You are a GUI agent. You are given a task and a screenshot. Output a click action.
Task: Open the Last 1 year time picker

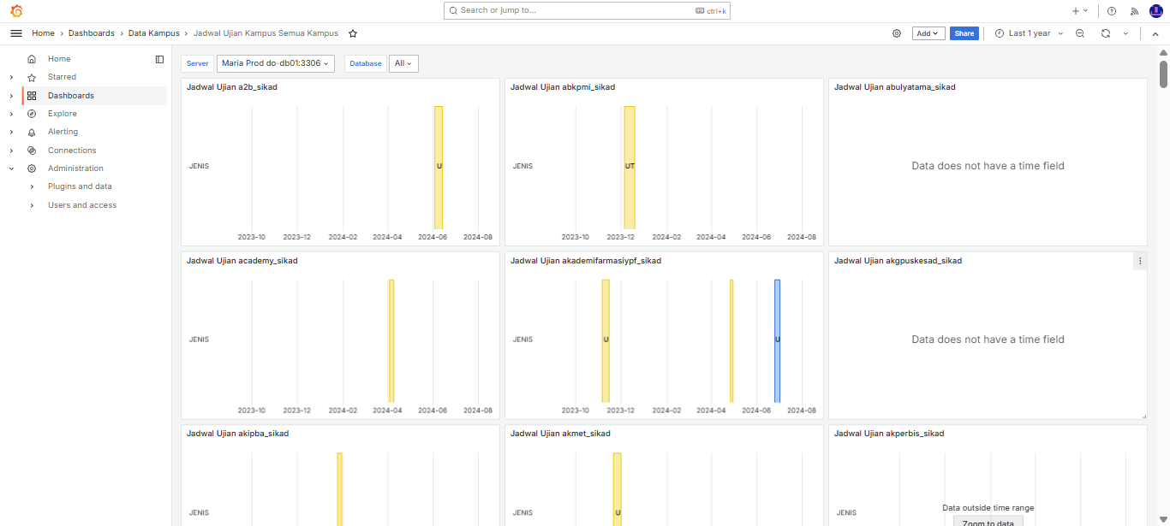[x=1029, y=33]
